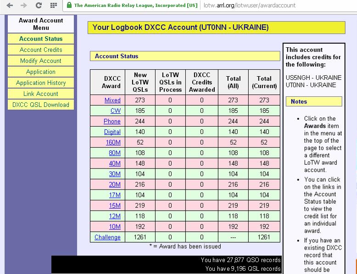
Task: Open the 30M band link
Action: point(115,174)
